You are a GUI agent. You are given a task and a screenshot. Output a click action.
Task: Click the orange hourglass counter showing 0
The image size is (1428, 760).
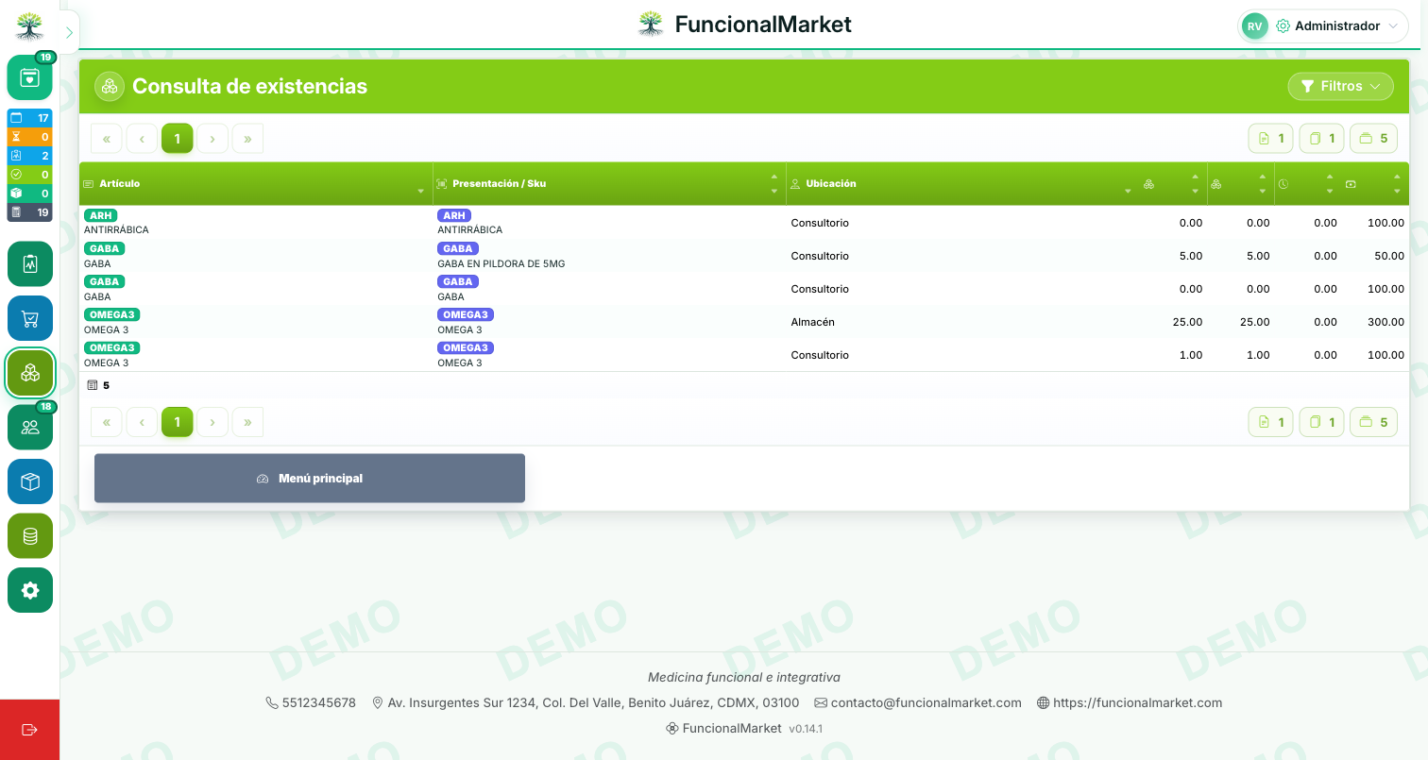point(30,137)
